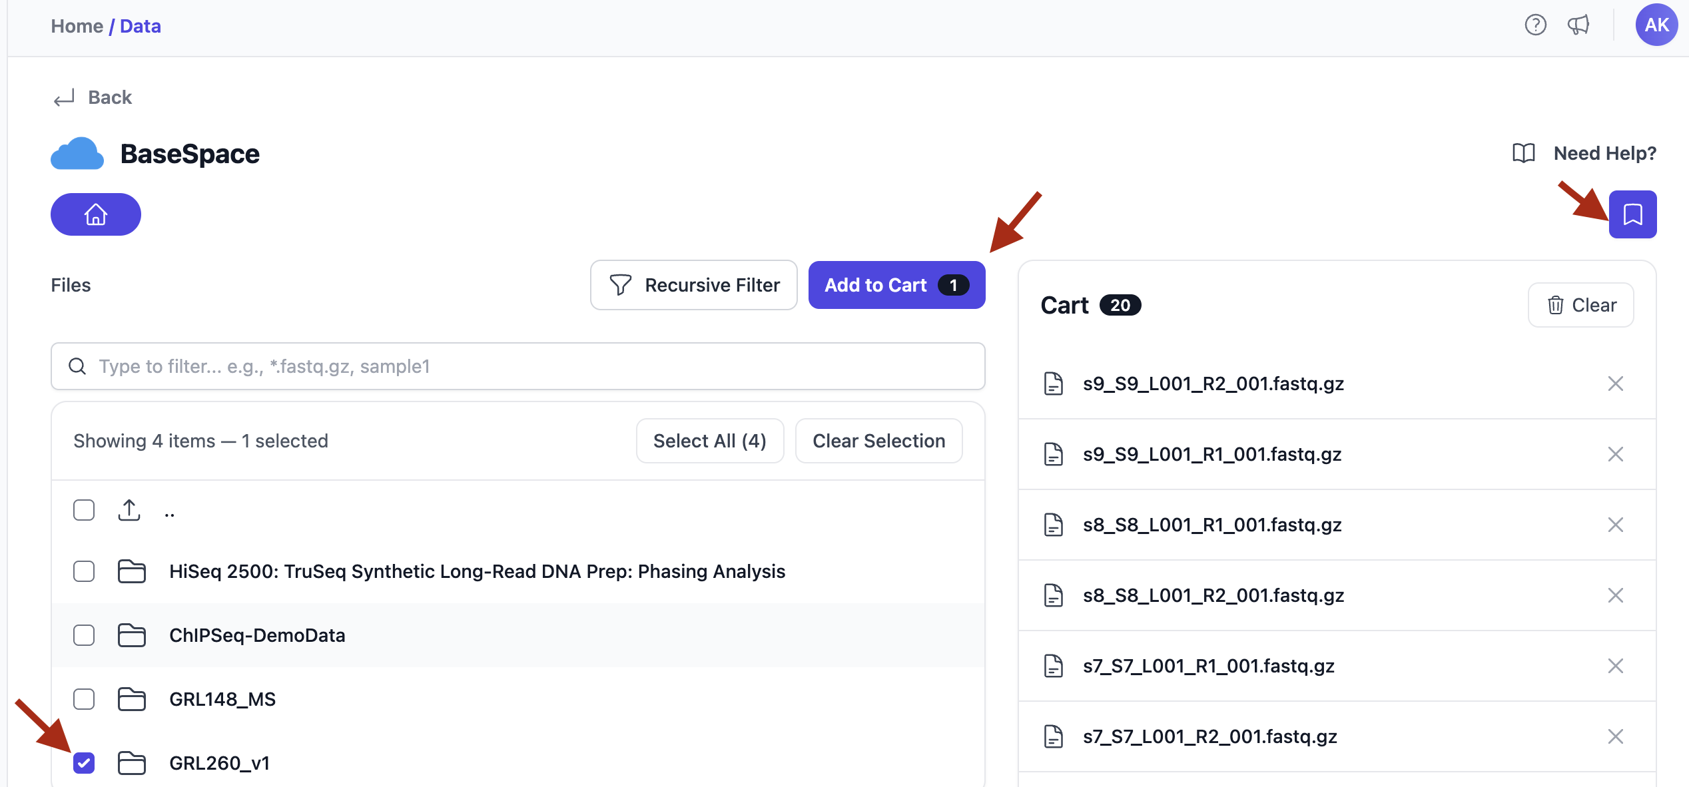This screenshot has width=1689, height=787.
Task: Clear all items from the cart
Action: pyautogui.click(x=1580, y=305)
